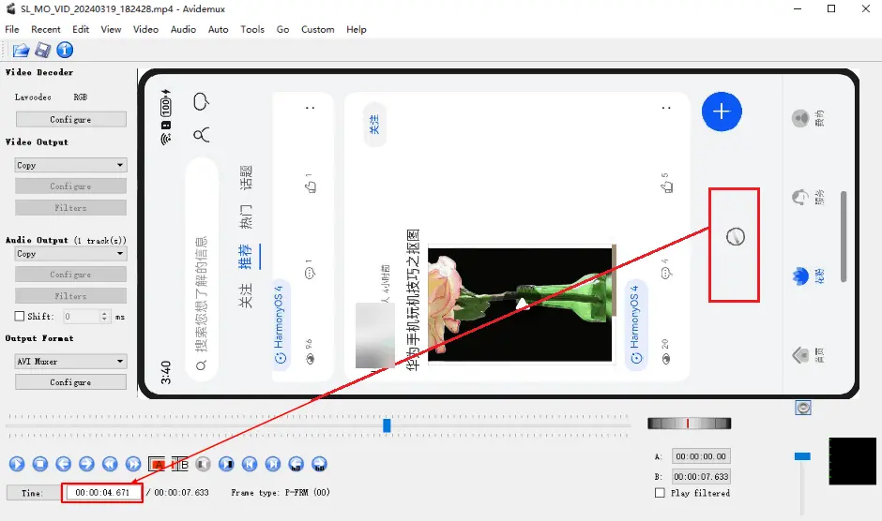Open a video with the folder icon
882x521 pixels.
tap(21, 50)
